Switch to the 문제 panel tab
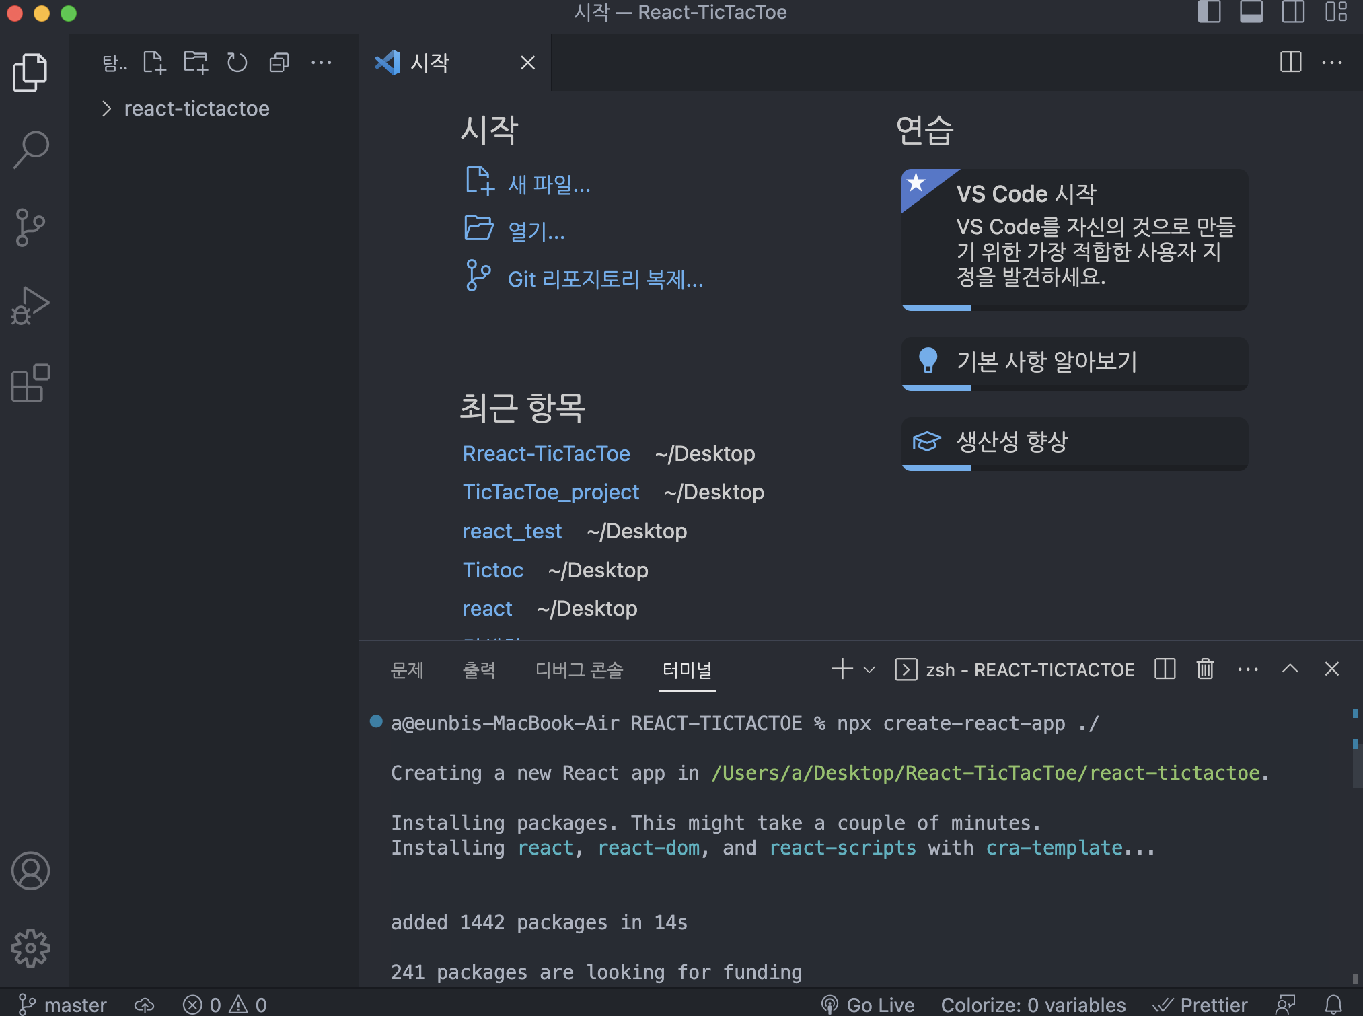This screenshot has height=1016, width=1363. (x=408, y=670)
